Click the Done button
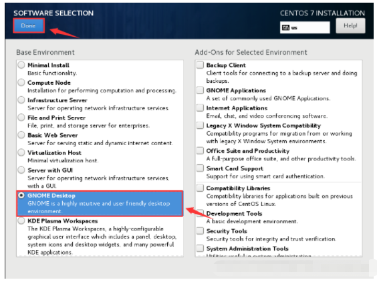Image resolution: width=379 pixels, height=284 pixels. pyautogui.click(x=29, y=25)
